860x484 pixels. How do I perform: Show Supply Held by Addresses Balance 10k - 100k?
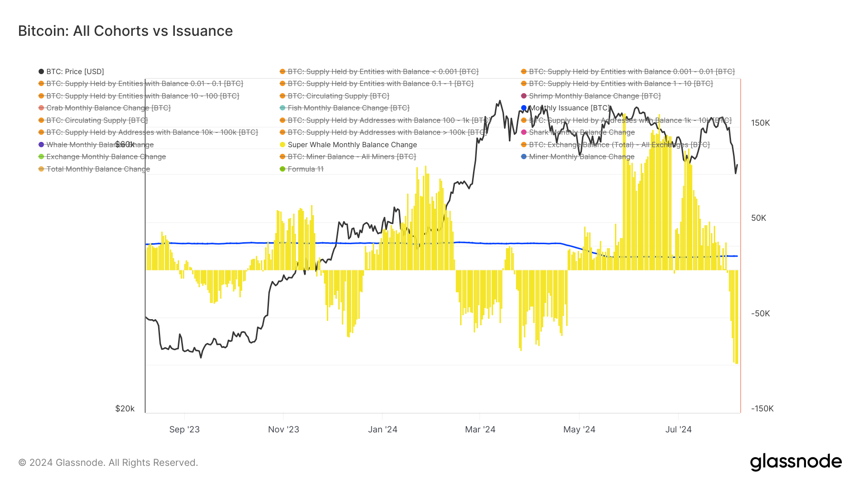click(148, 132)
